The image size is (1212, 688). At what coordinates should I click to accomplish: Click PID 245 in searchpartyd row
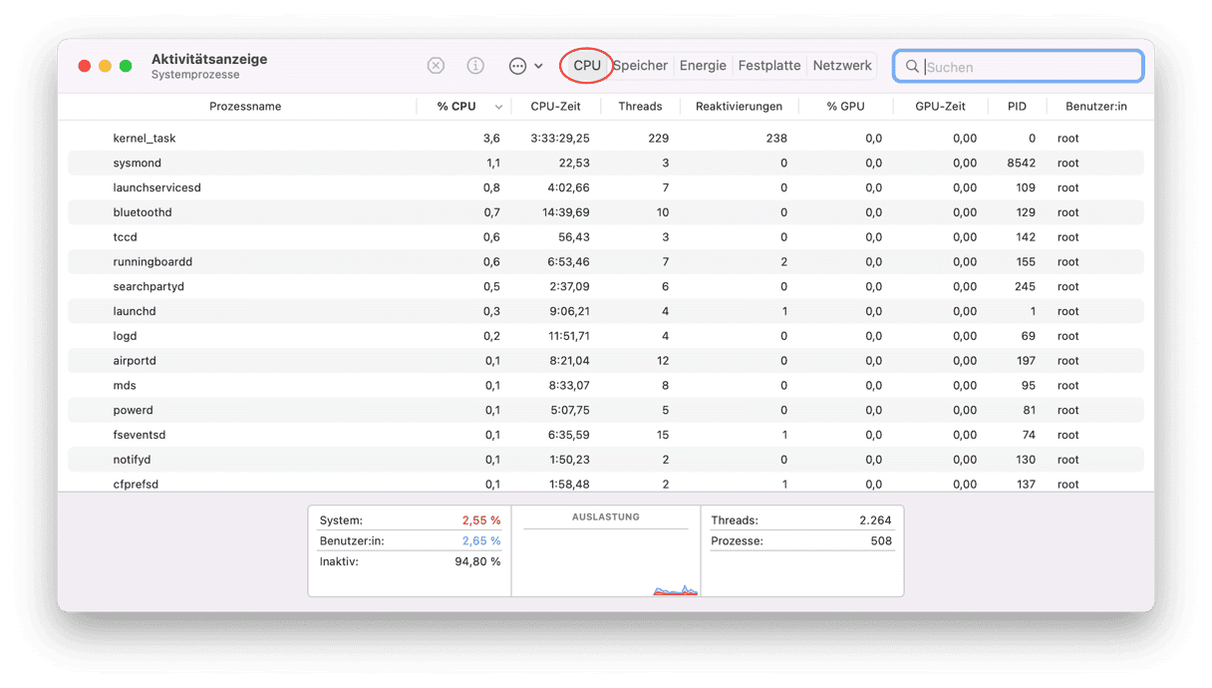[1026, 286]
